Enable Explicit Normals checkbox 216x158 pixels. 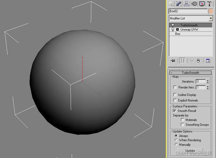(175, 100)
